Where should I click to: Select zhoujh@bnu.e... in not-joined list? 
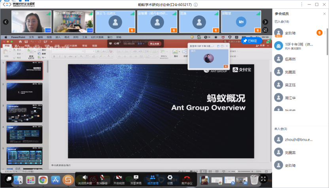pyautogui.click(x=299, y=139)
